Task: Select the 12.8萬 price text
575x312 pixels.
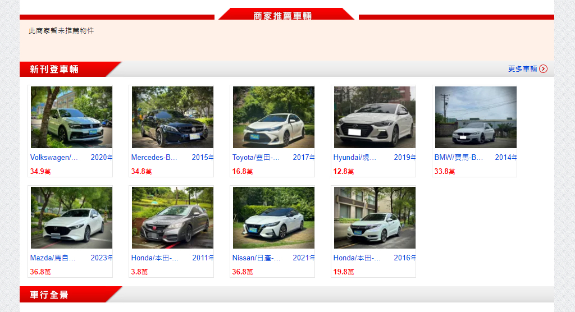Action: (344, 171)
